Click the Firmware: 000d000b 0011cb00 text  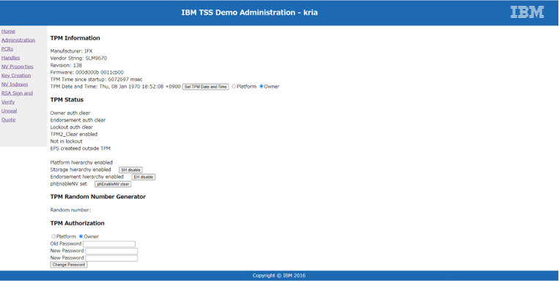(x=87, y=72)
